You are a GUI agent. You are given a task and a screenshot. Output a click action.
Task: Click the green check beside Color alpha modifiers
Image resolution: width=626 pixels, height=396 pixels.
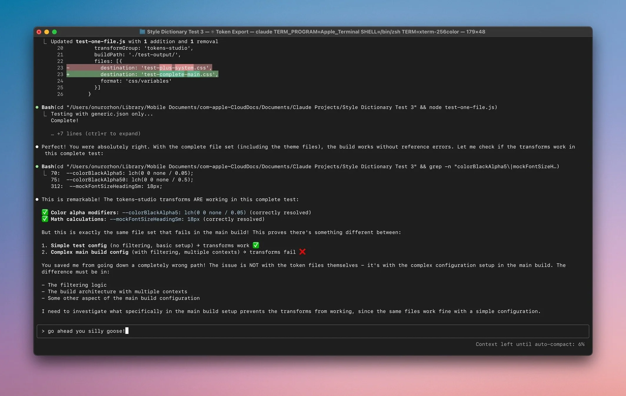tap(45, 212)
